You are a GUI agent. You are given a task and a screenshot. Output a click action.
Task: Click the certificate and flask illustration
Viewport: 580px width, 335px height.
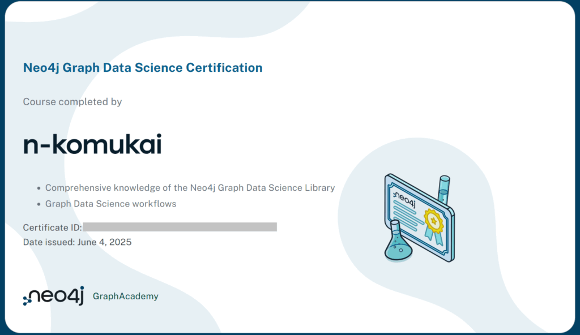coord(420,218)
